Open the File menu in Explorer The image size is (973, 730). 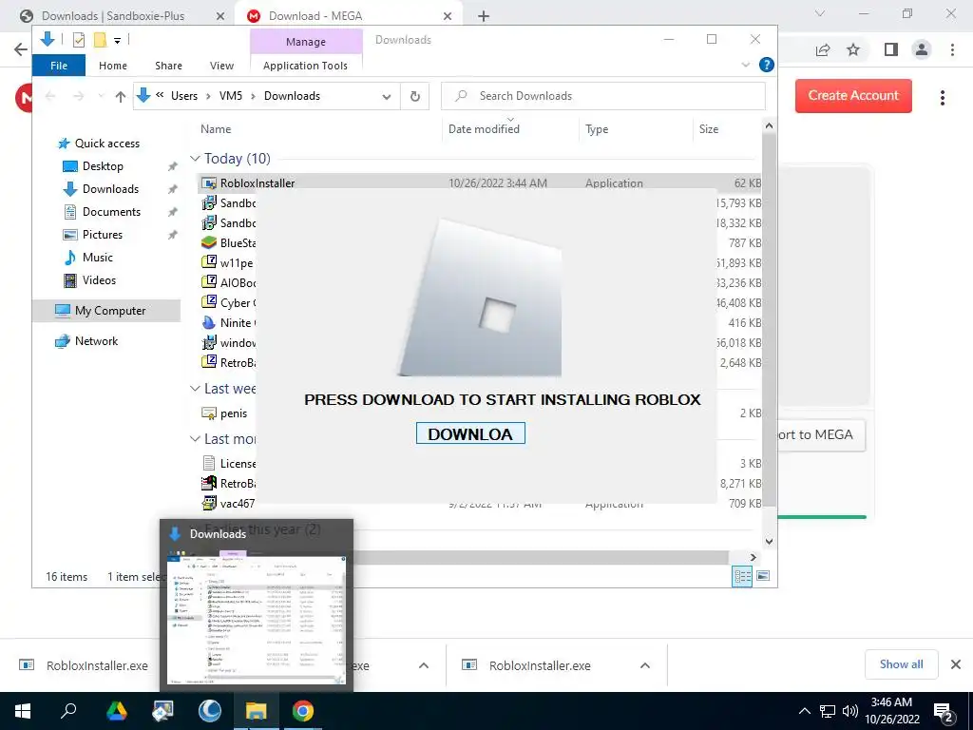click(59, 66)
